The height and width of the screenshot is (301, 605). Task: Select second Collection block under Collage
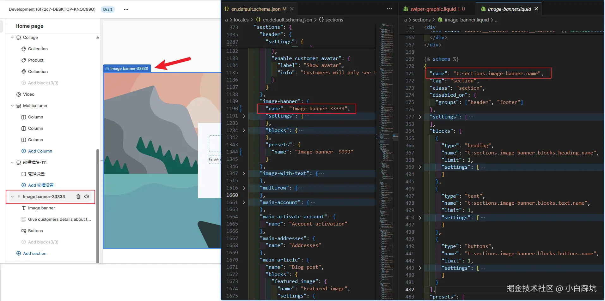coord(38,71)
